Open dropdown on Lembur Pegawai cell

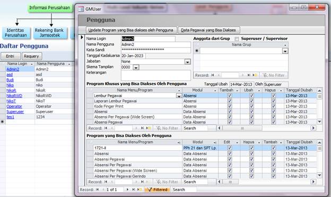pyautogui.click(x=179, y=96)
